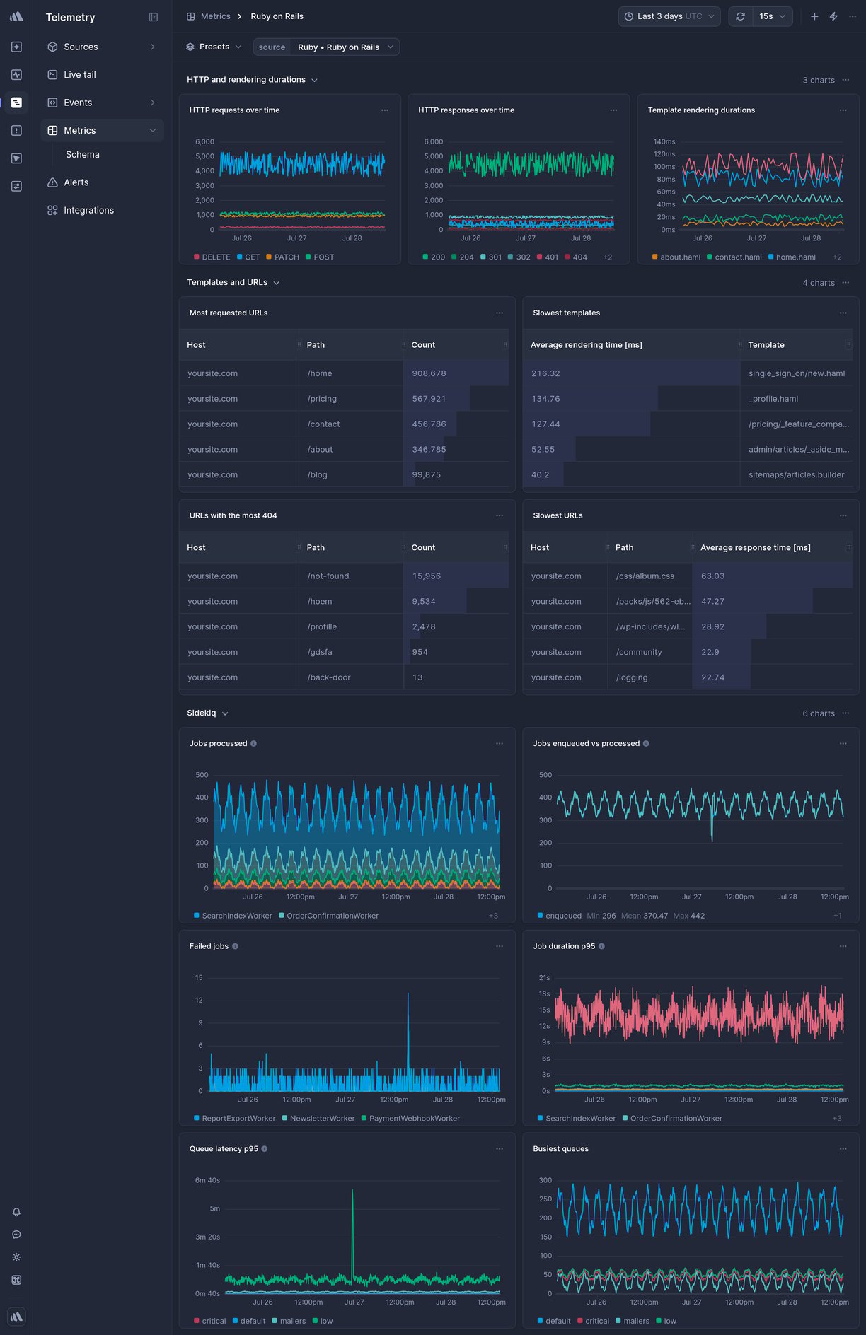
Task: Click the logo icon at the top of the rail
Action: tap(16, 16)
